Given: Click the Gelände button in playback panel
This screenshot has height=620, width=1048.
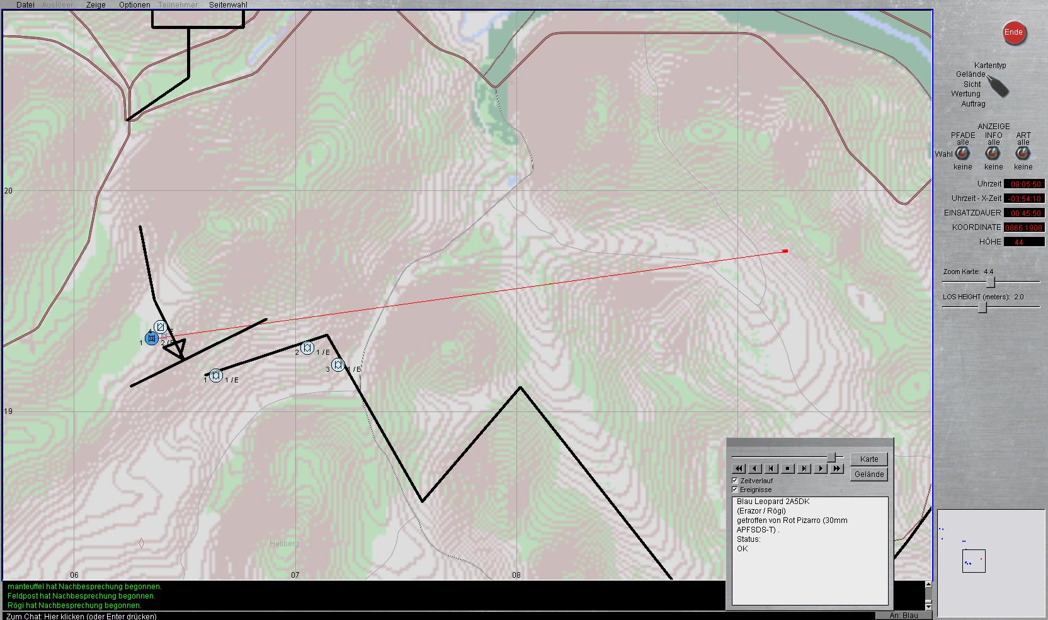Looking at the screenshot, I should tap(869, 474).
